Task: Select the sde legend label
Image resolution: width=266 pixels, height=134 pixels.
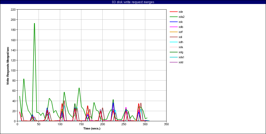Action: click(x=181, y=12)
